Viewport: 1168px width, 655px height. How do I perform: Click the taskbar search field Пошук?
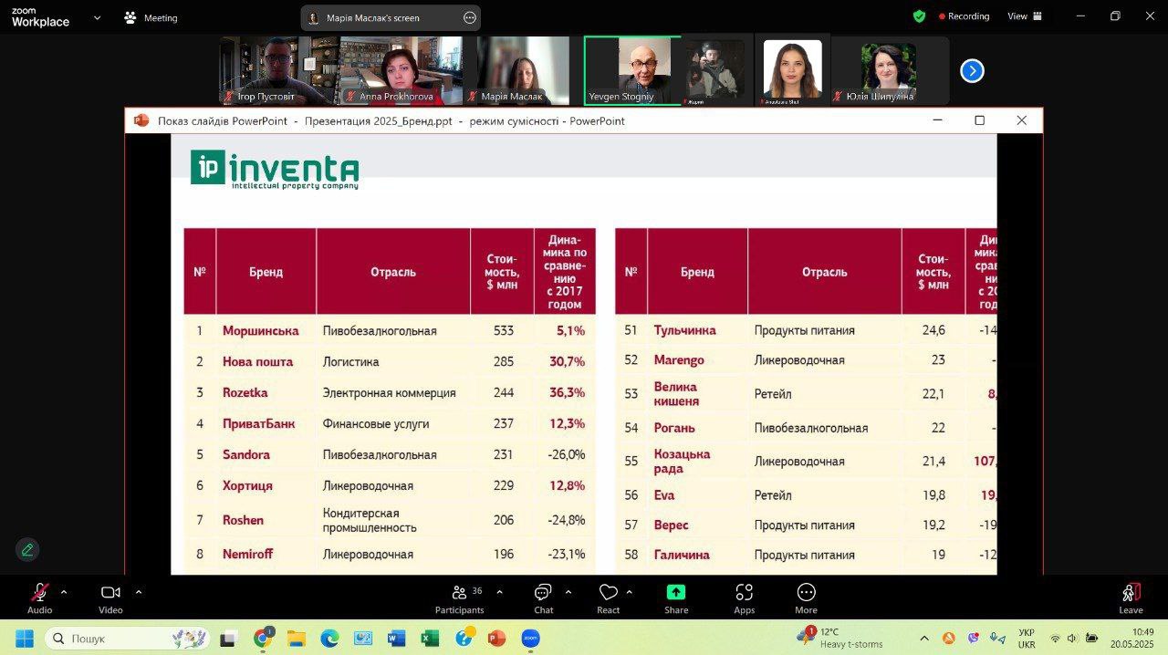click(x=128, y=638)
